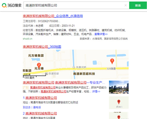Open 南通铁军机械有限公司_企业信息_水滴信用 result
Screen dimensions: 147x119
(x=53, y=16)
